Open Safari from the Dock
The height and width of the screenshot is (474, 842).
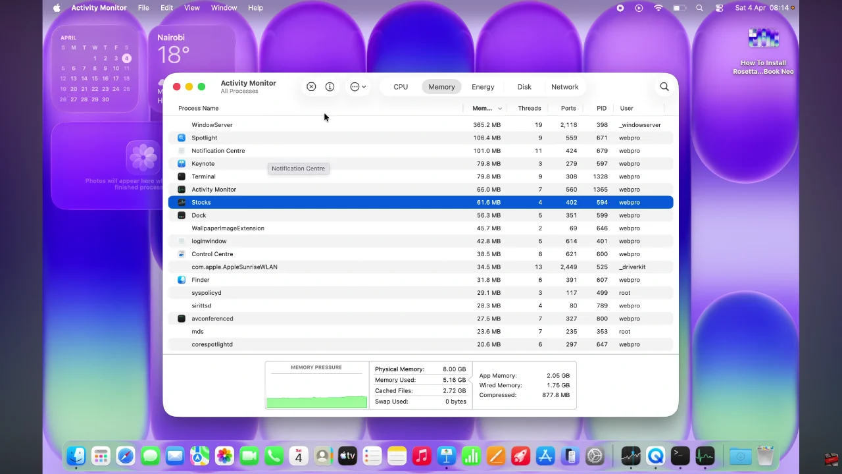(x=126, y=456)
